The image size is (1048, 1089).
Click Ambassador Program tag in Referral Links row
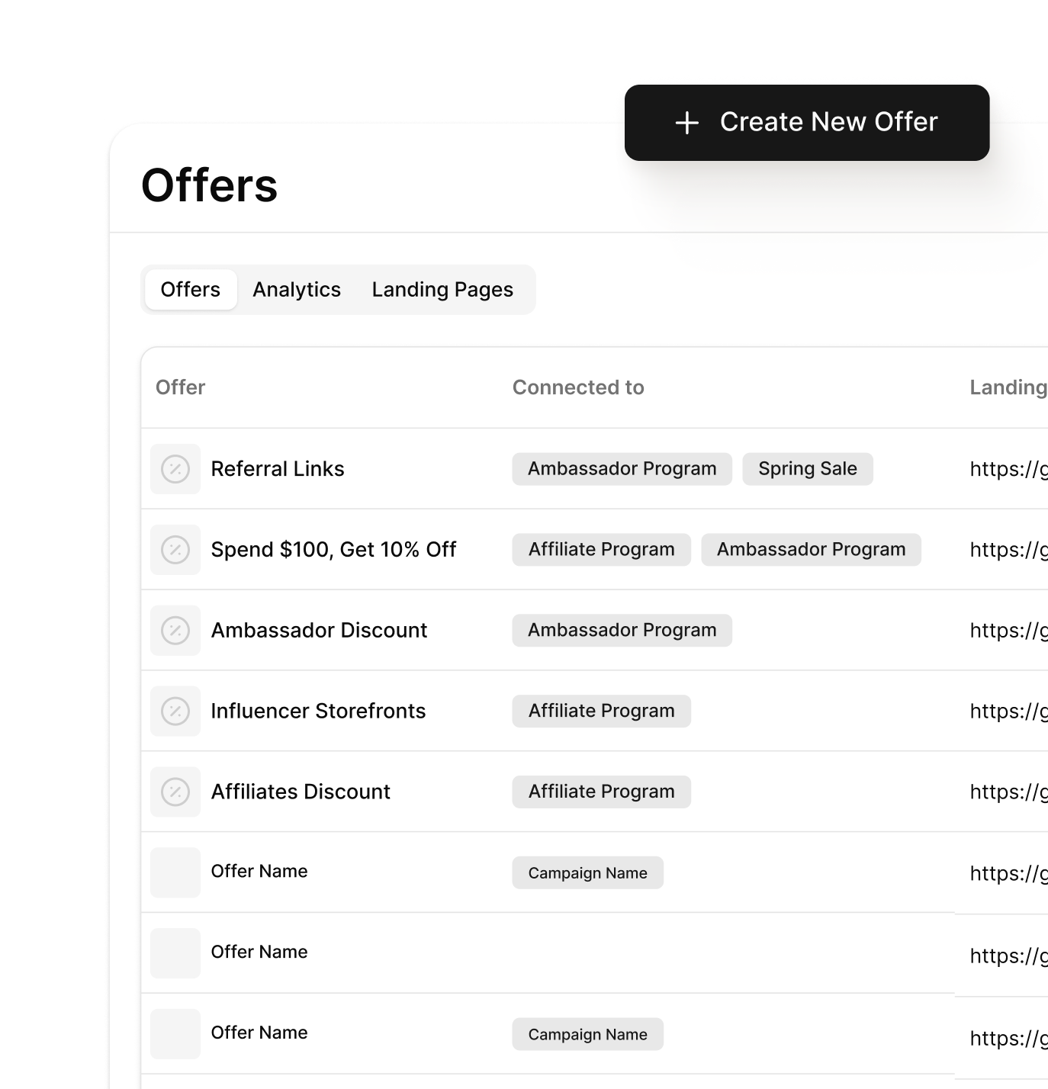(x=622, y=469)
